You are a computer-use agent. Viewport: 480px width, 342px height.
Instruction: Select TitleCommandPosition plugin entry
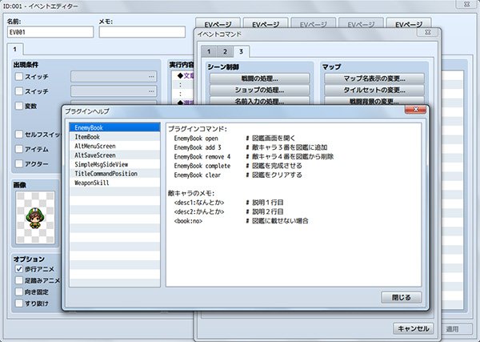[114, 174]
